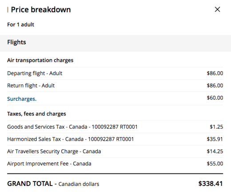
Task: Open the Surcharges link
Action: [x=22, y=99]
